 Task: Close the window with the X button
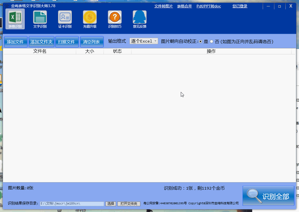[291, 6]
